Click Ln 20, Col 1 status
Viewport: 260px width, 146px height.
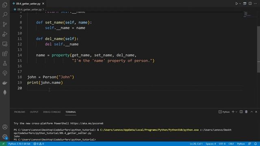point(196,144)
